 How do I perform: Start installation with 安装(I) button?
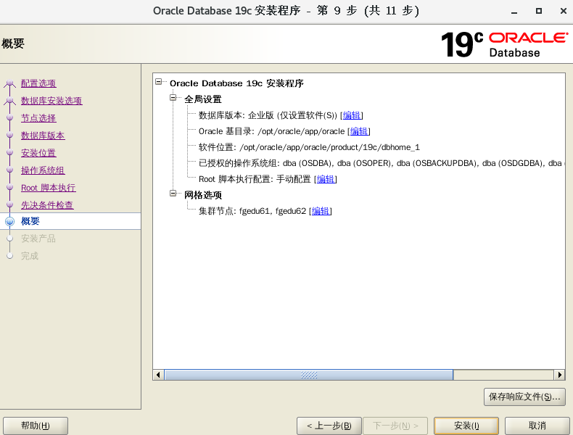point(466,426)
